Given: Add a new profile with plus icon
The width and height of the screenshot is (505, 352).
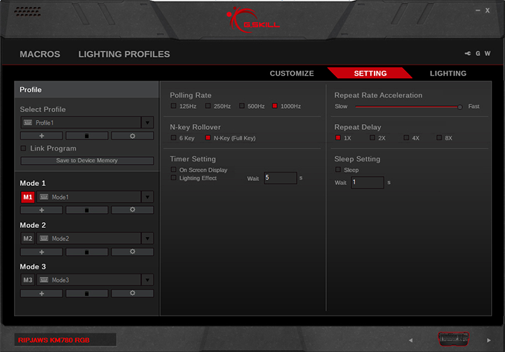Looking at the screenshot, I should 41,135.
